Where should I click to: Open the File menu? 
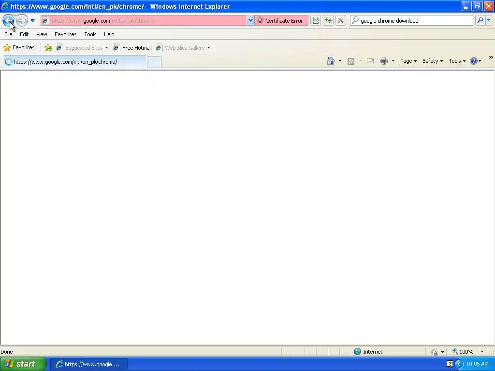tap(8, 34)
